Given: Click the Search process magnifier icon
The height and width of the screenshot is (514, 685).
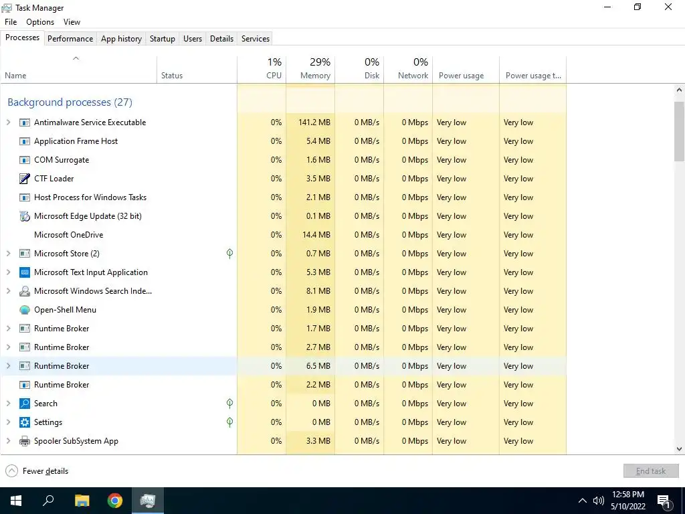Looking at the screenshot, I should 25,404.
